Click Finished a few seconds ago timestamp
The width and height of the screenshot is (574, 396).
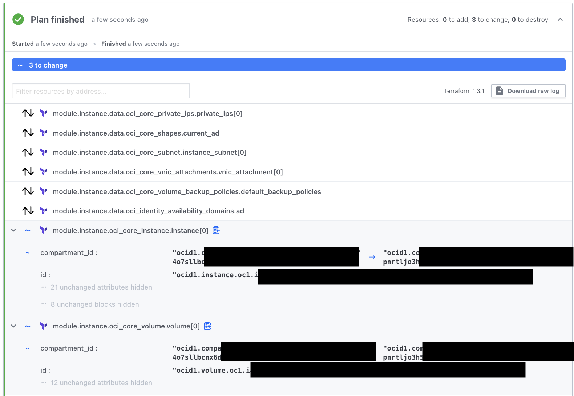pos(140,44)
